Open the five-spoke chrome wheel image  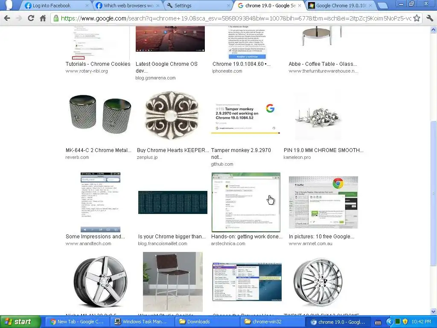[x=100, y=282]
